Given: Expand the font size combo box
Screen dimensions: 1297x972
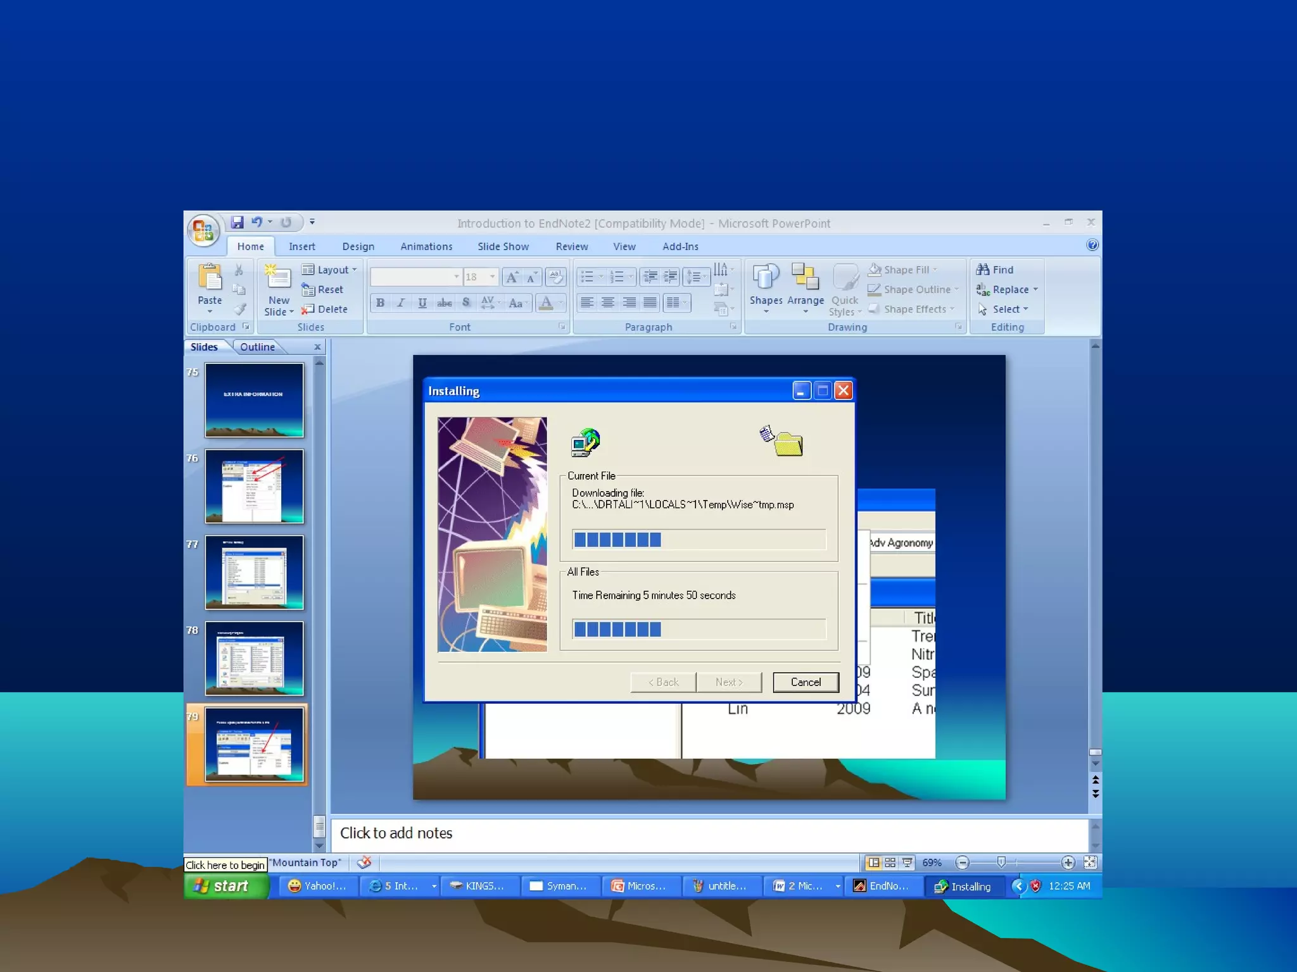Looking at the screenshot, I should click(x=492, y=277).
